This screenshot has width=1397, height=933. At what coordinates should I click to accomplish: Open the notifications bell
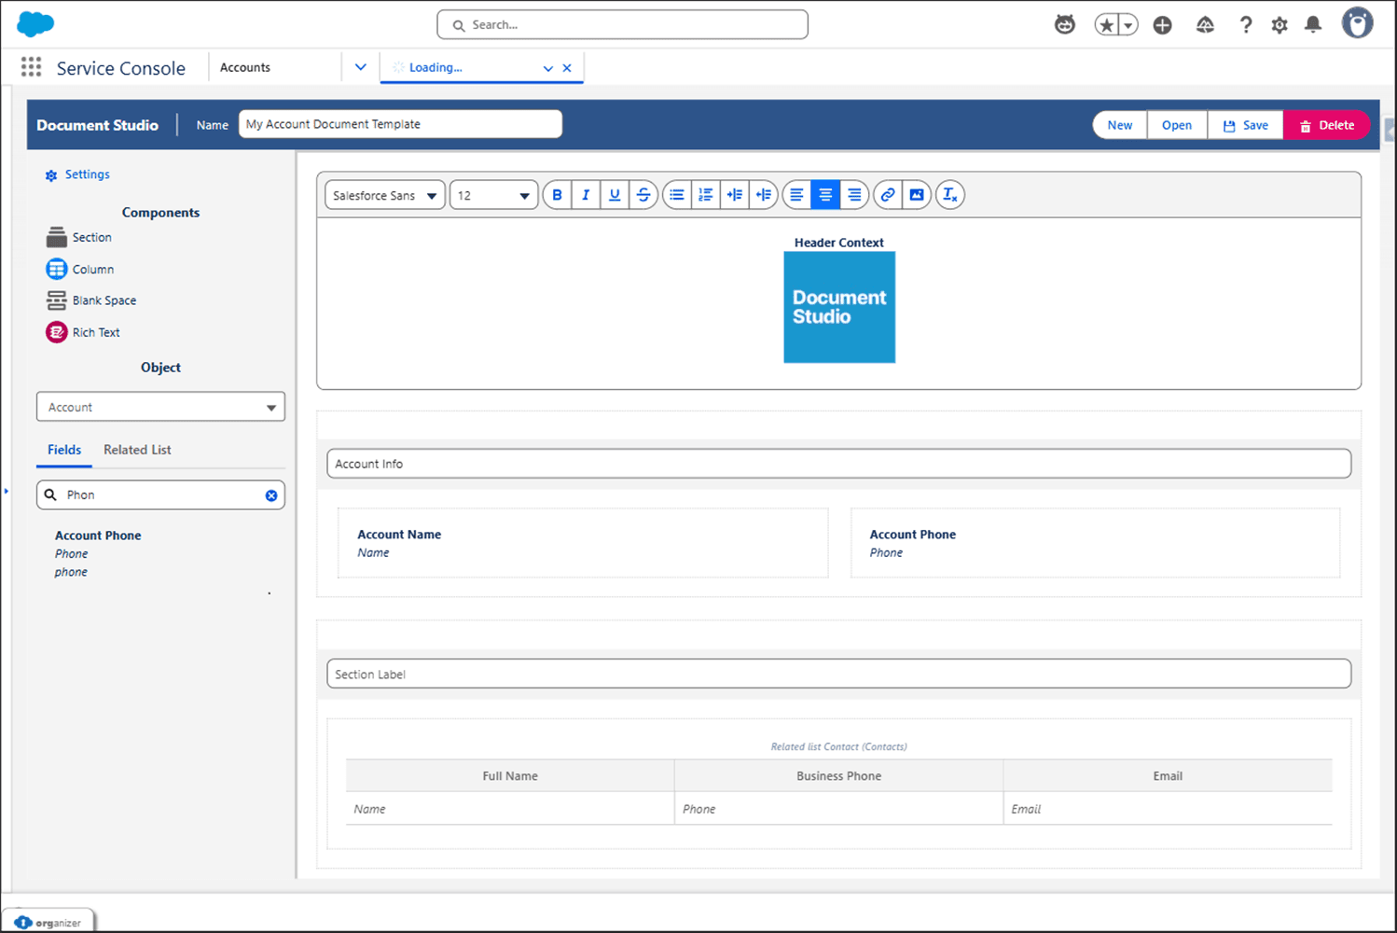click(1313, 25)
